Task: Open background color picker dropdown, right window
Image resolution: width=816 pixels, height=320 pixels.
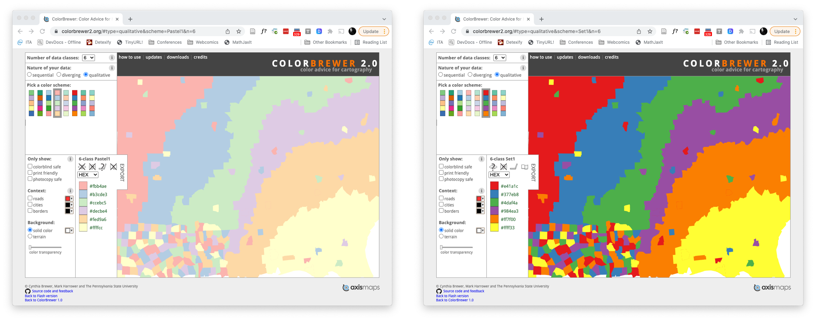Action: click(480, 230)
